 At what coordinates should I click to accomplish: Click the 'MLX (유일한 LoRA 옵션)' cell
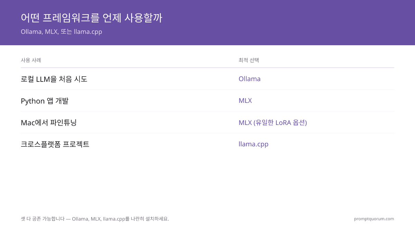tap(273, 123)
